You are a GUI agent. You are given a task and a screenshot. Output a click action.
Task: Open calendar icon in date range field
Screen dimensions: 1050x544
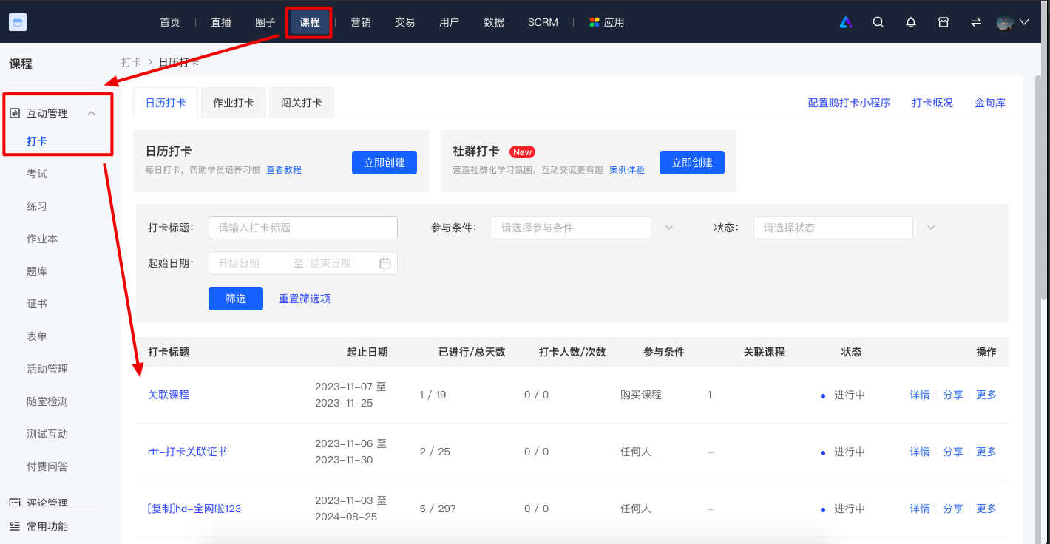(385, 263)
